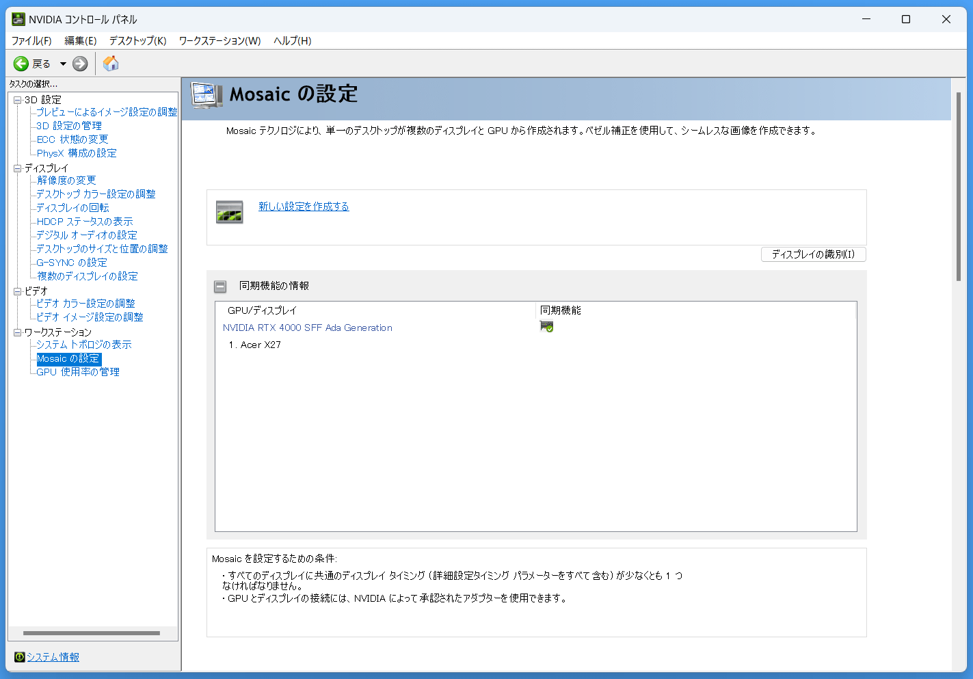
Task: Collapse the ディスプレイ tree node
Action: pos(18,168)
